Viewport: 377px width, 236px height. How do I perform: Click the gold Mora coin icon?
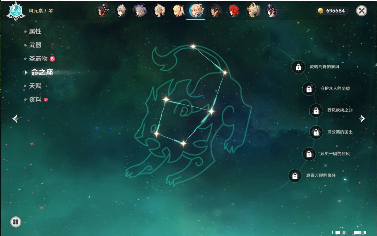pos(320,11)
